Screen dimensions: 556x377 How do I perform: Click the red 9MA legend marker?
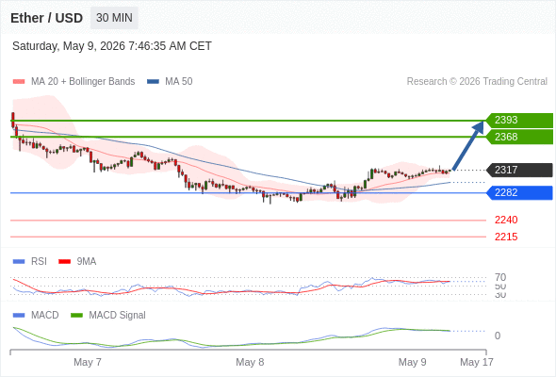coord(64,262)
